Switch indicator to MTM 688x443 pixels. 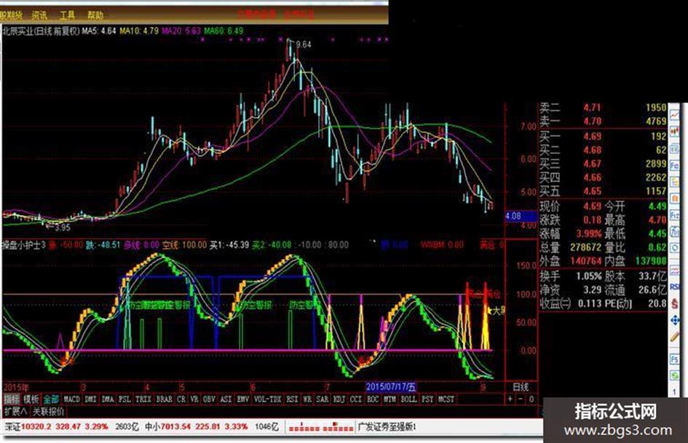point(390,399)
